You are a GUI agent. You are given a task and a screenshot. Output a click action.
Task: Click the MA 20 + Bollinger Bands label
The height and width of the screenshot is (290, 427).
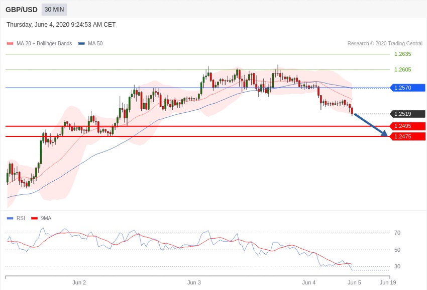tap(44, 43)
